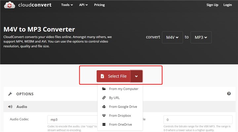Screen dimensions: 238x132
Task: Open the MP3 target format dropdown
Action: [x=201, y=37]
